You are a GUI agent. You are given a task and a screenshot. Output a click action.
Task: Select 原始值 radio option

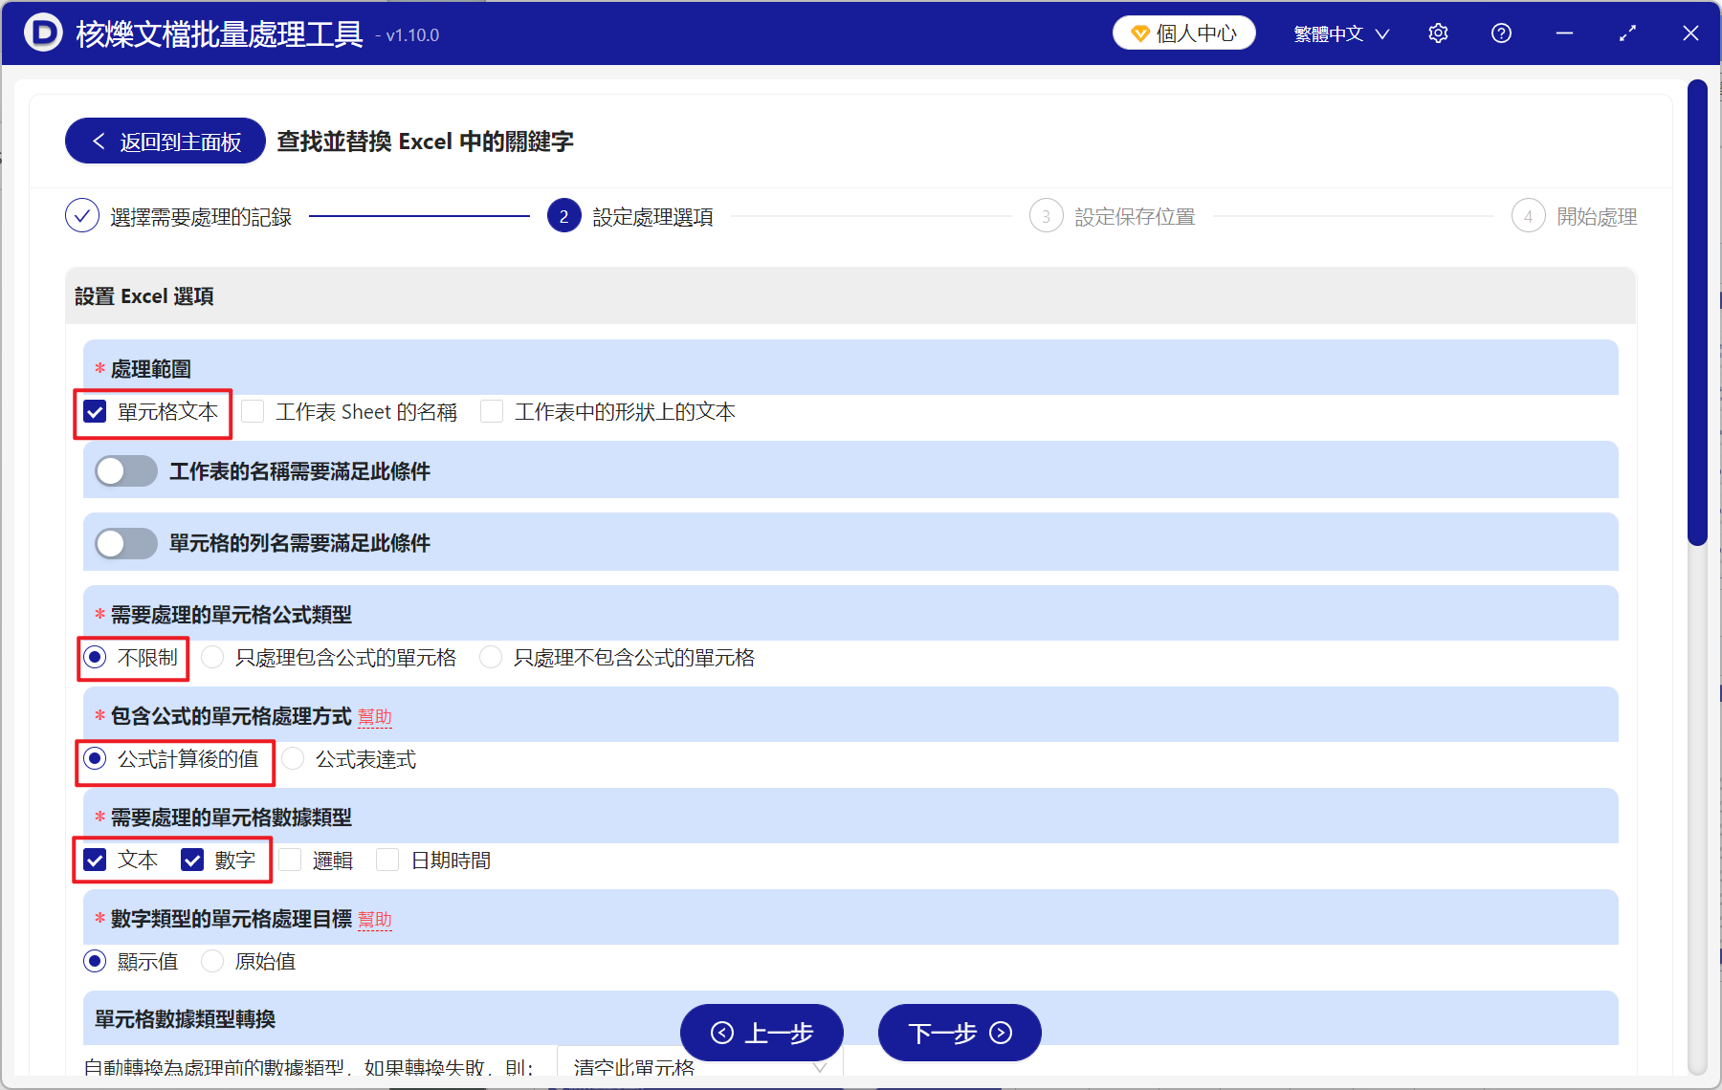(x=211, y=961)
